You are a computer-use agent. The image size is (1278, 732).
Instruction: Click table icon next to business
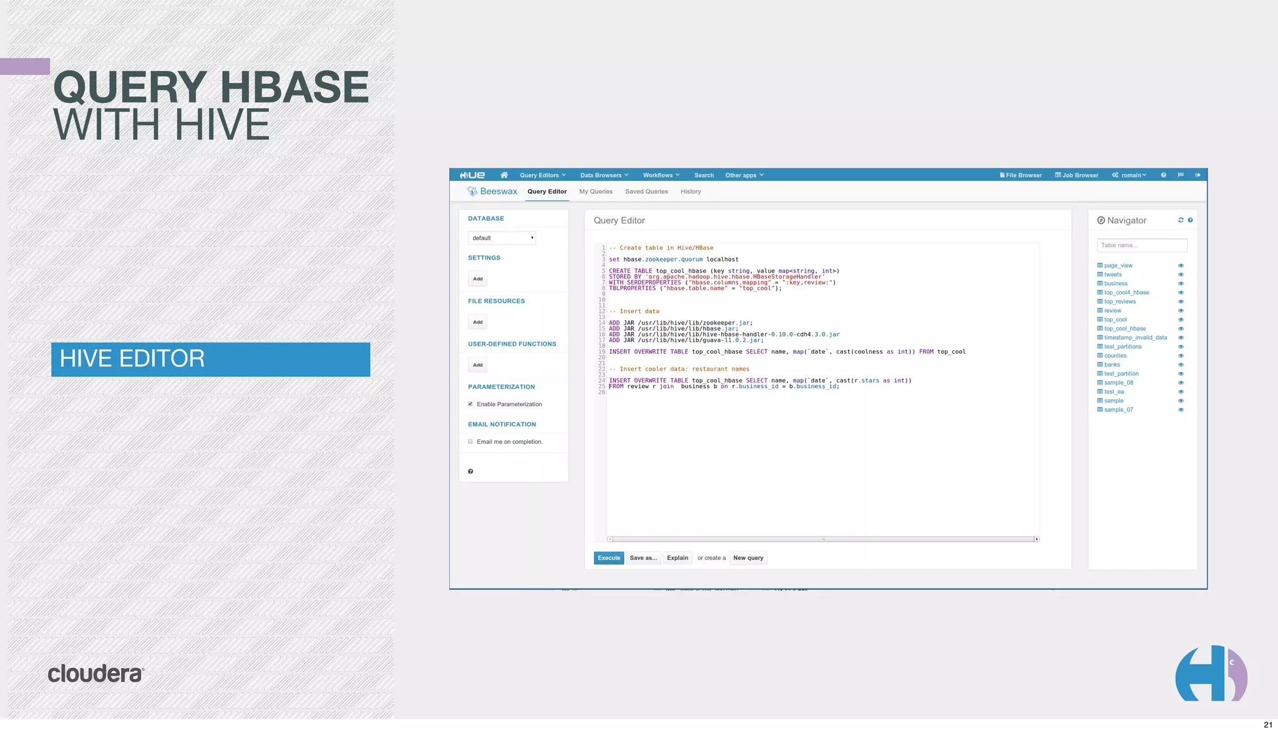1100,283
